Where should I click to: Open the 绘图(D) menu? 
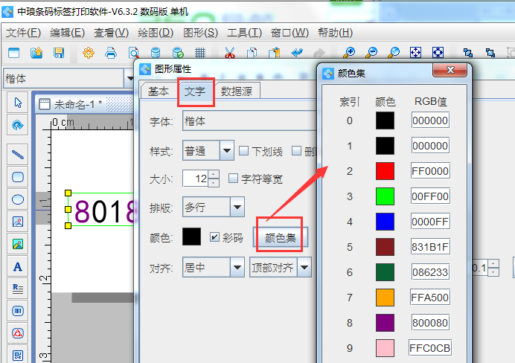[156, 33]
